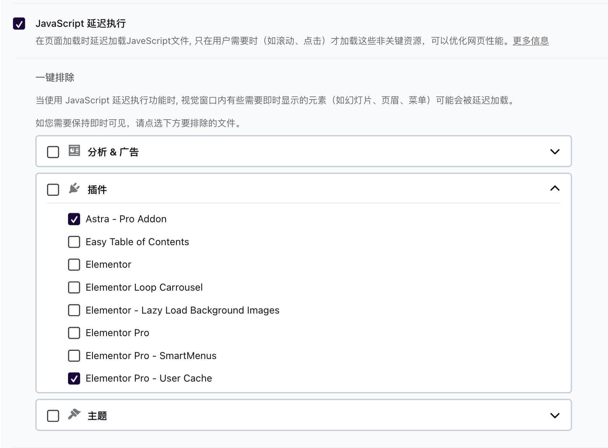Viewport: 608px width, 448px height.
Task: Expand the 主题 section chevron
Action: [x=555, y=415]
